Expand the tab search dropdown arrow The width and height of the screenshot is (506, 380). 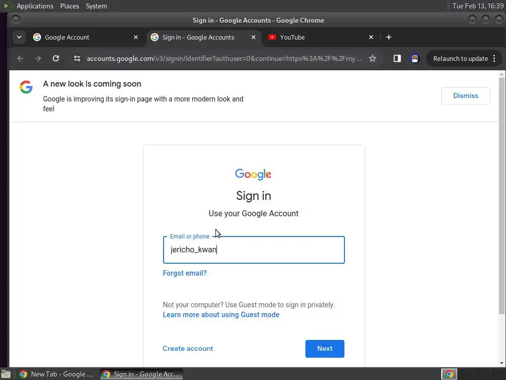click(19, 37)
